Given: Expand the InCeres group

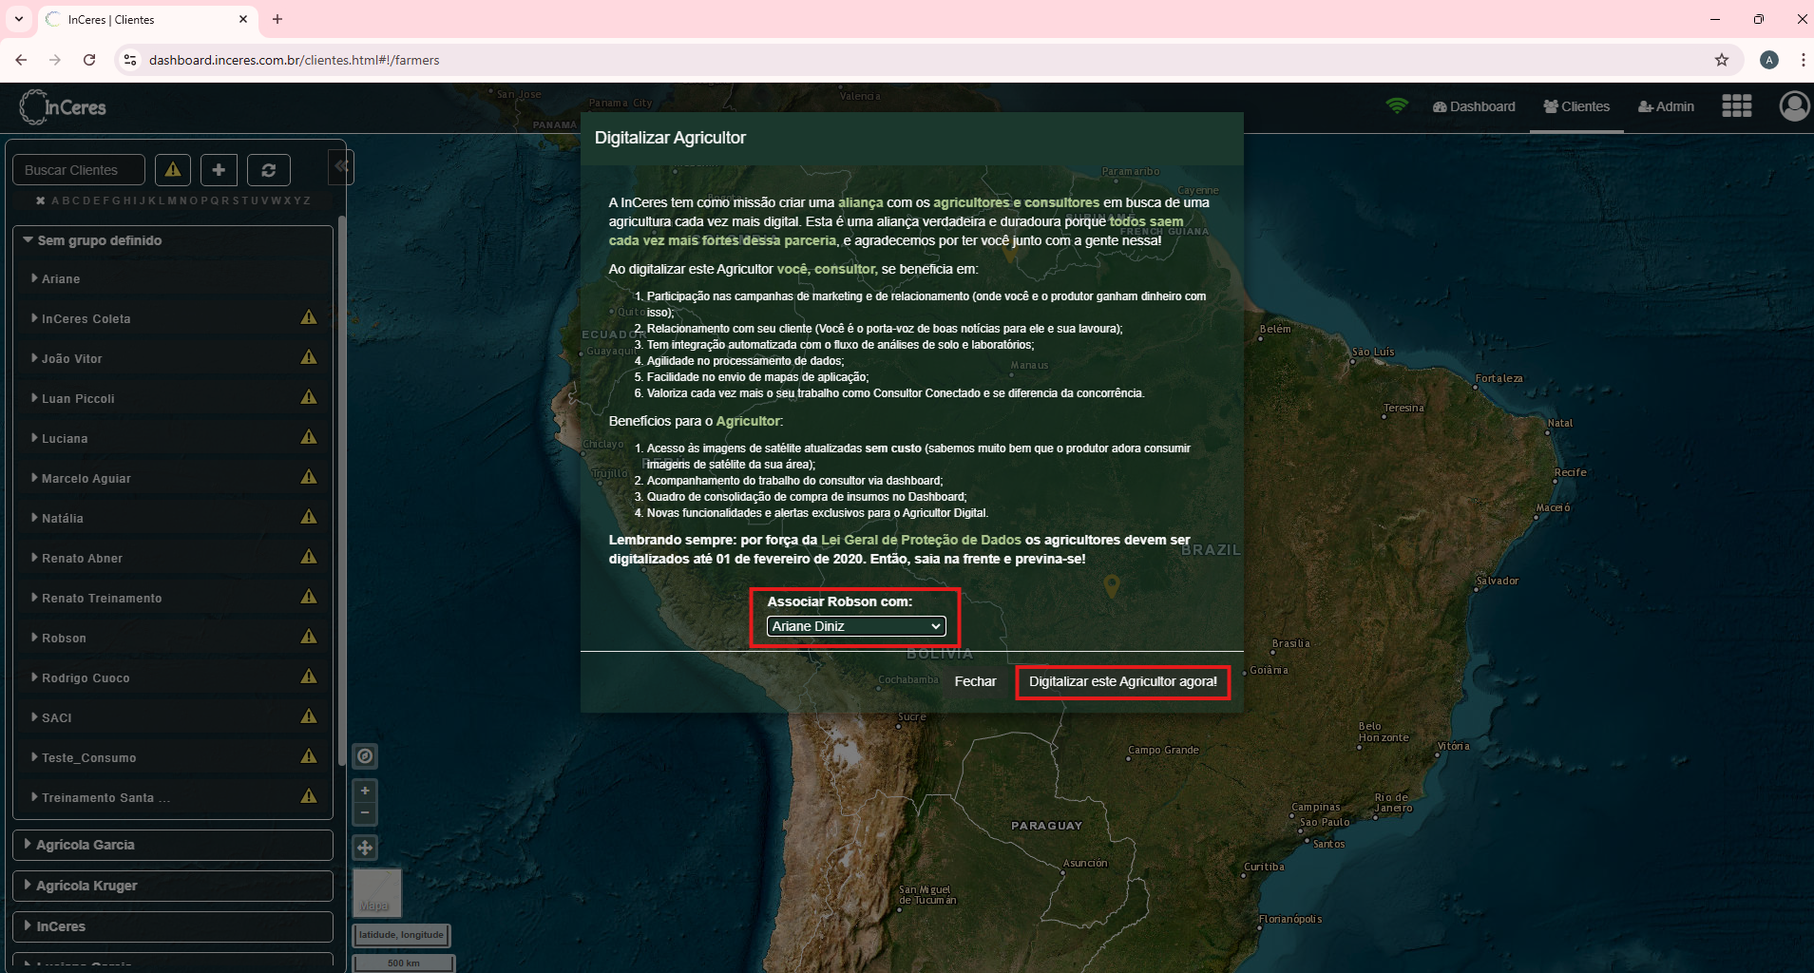Looking at the screenshot, I should (173, 926).
